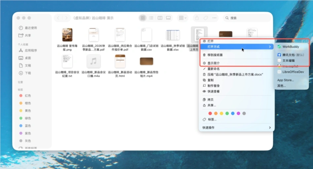Image resolution: width=313 pixels, height=169 pixels.
Task: Open 桌面 in the sidebar
Action: tap(25, 58)
